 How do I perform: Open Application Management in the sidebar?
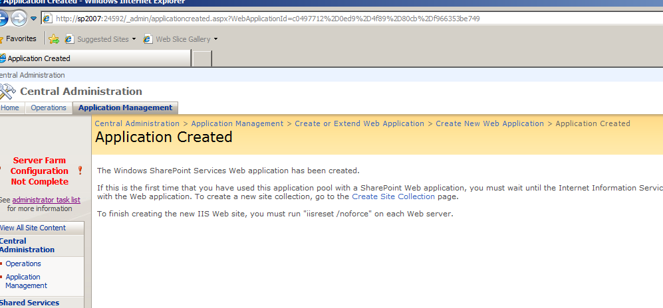26,281
